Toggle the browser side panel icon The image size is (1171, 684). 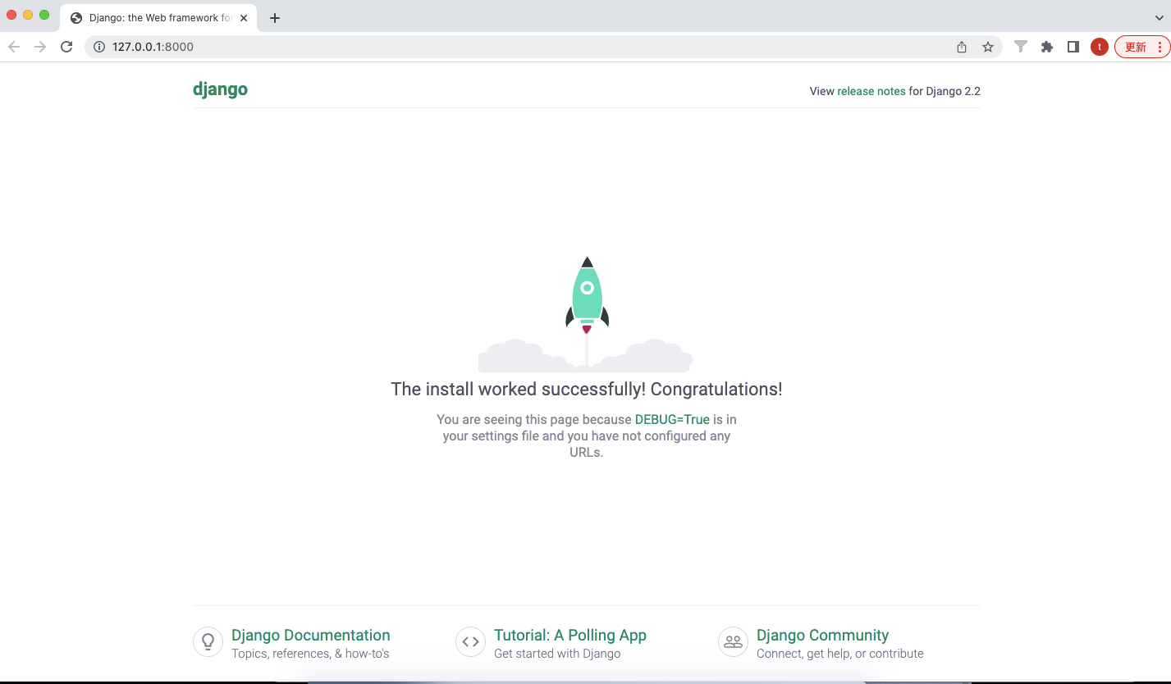coord(1073,47)
